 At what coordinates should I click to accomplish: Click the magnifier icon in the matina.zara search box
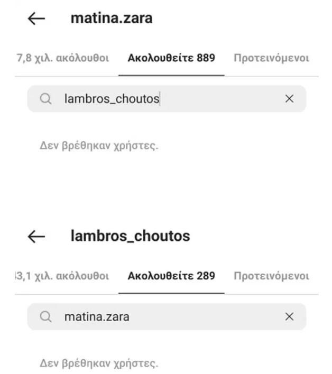[45, 317]
